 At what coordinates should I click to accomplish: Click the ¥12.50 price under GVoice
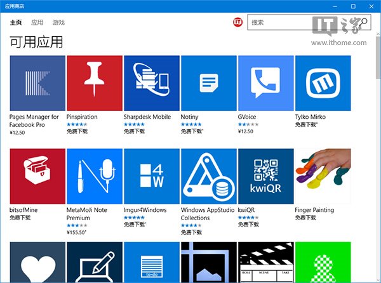245,131
